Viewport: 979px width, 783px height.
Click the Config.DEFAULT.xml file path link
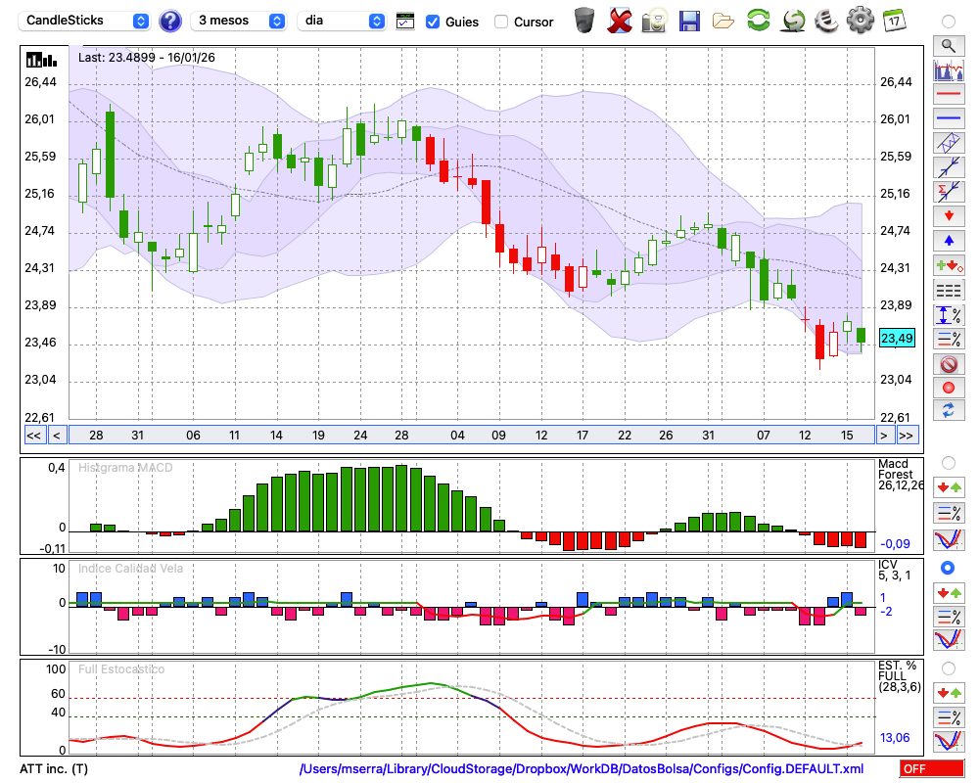click(582, 769)
